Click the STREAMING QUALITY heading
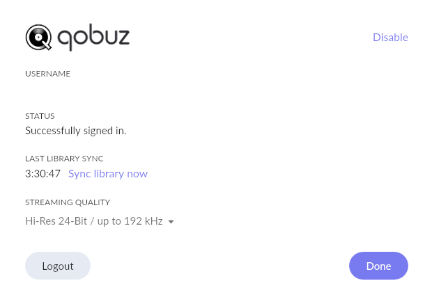Image resolution: width=432 pixels, height=297 pixels. tap(68, 202)
